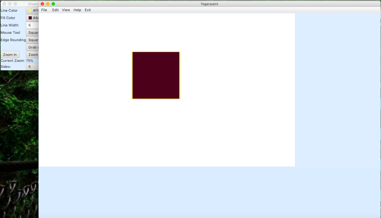Viewport: 381px width, 218px height.
Task: Open the View menu
Action: click(x=66, y=10)
